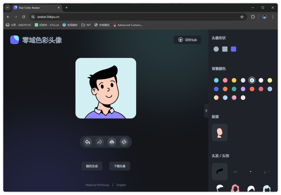Open a new browser tab

click(67, 8)
